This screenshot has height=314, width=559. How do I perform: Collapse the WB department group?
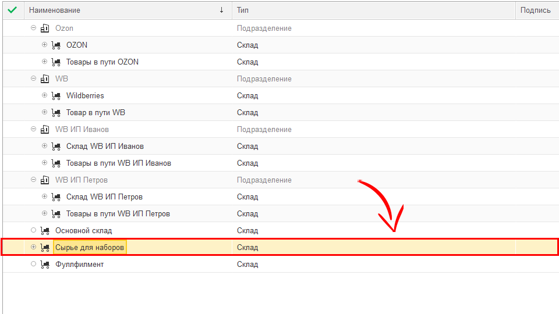tap(33, 78)
